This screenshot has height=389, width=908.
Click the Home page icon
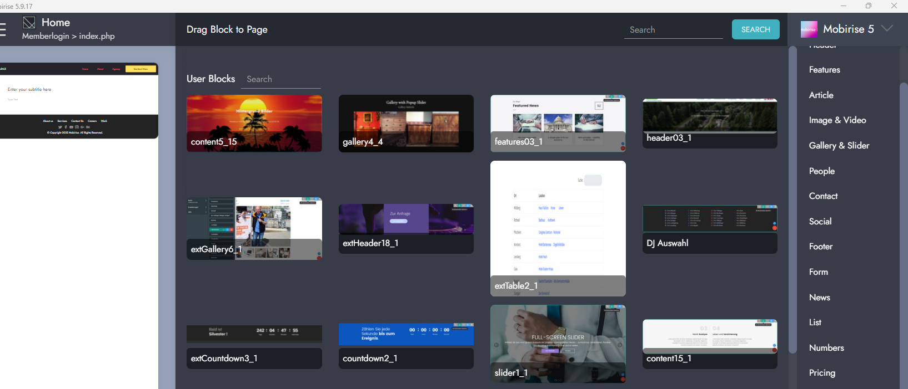coord(29,23)
